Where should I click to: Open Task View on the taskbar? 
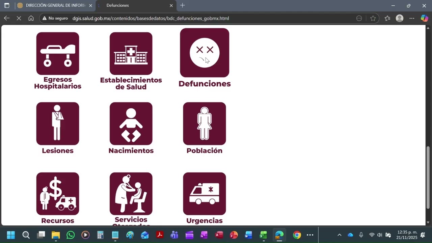41,235
